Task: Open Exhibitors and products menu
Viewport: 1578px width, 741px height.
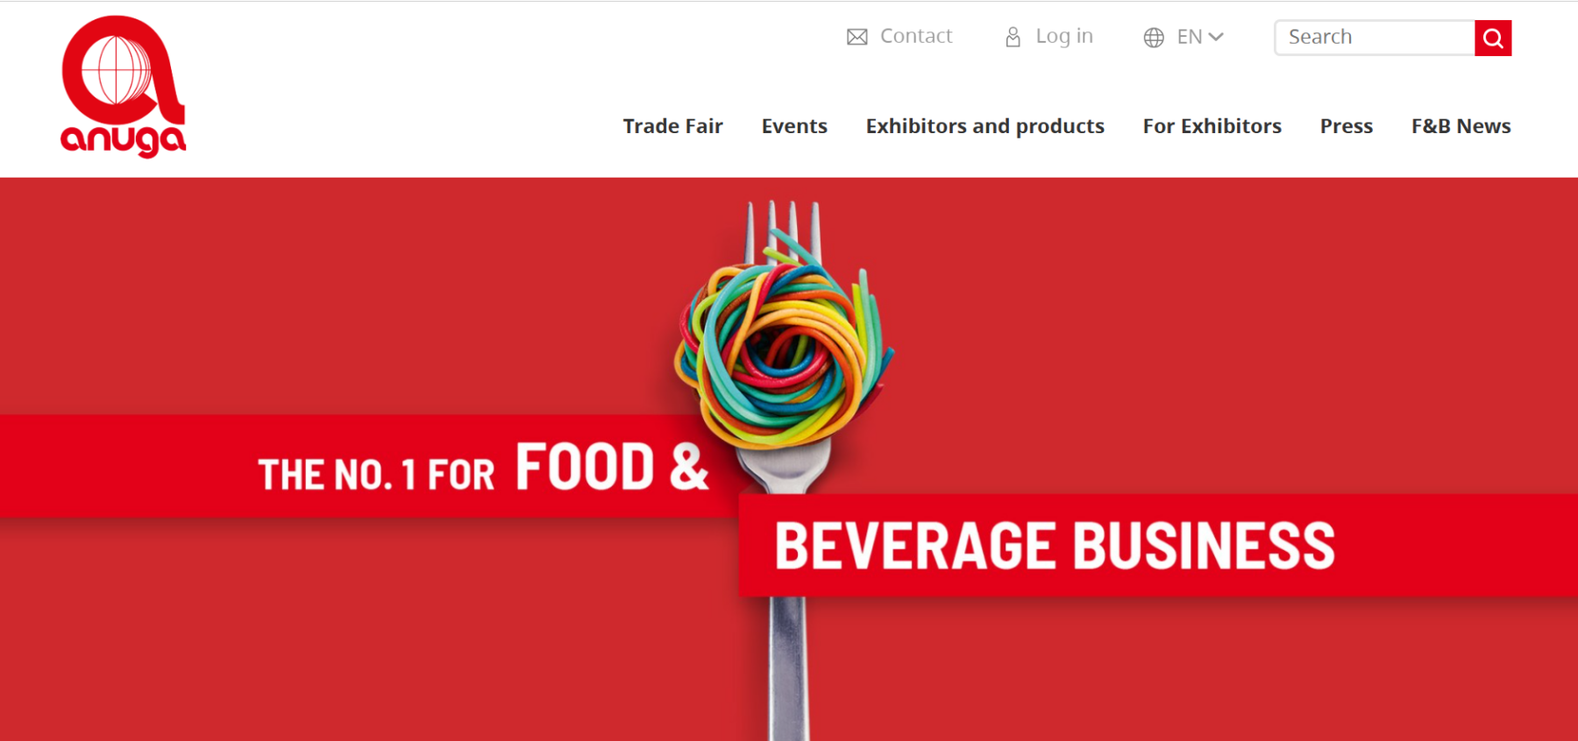Action: [984, 126]
